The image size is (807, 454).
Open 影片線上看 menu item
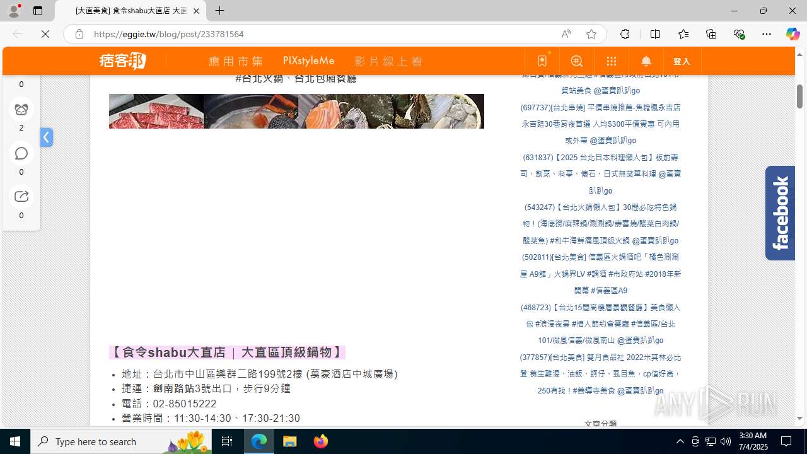tap(388, 61)
